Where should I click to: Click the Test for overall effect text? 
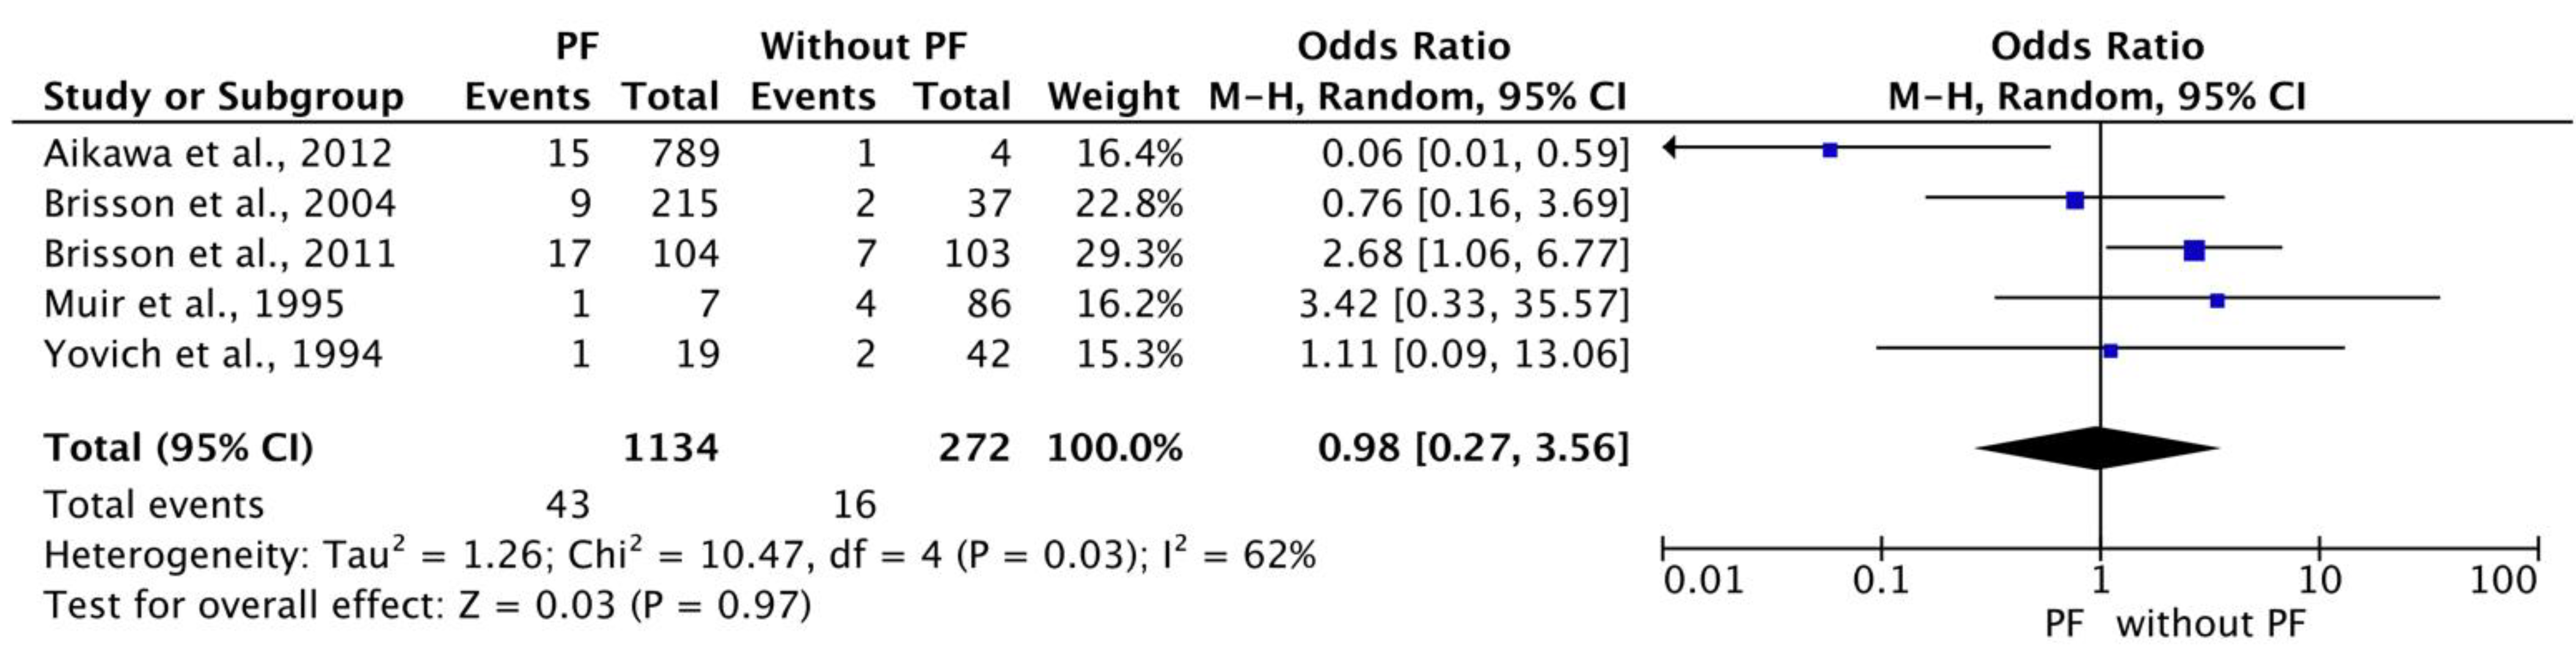click(427, 605)
